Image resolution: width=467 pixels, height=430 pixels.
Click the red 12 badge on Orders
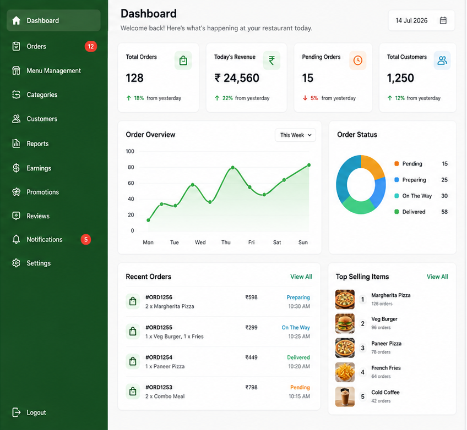[x=91, y=46]
